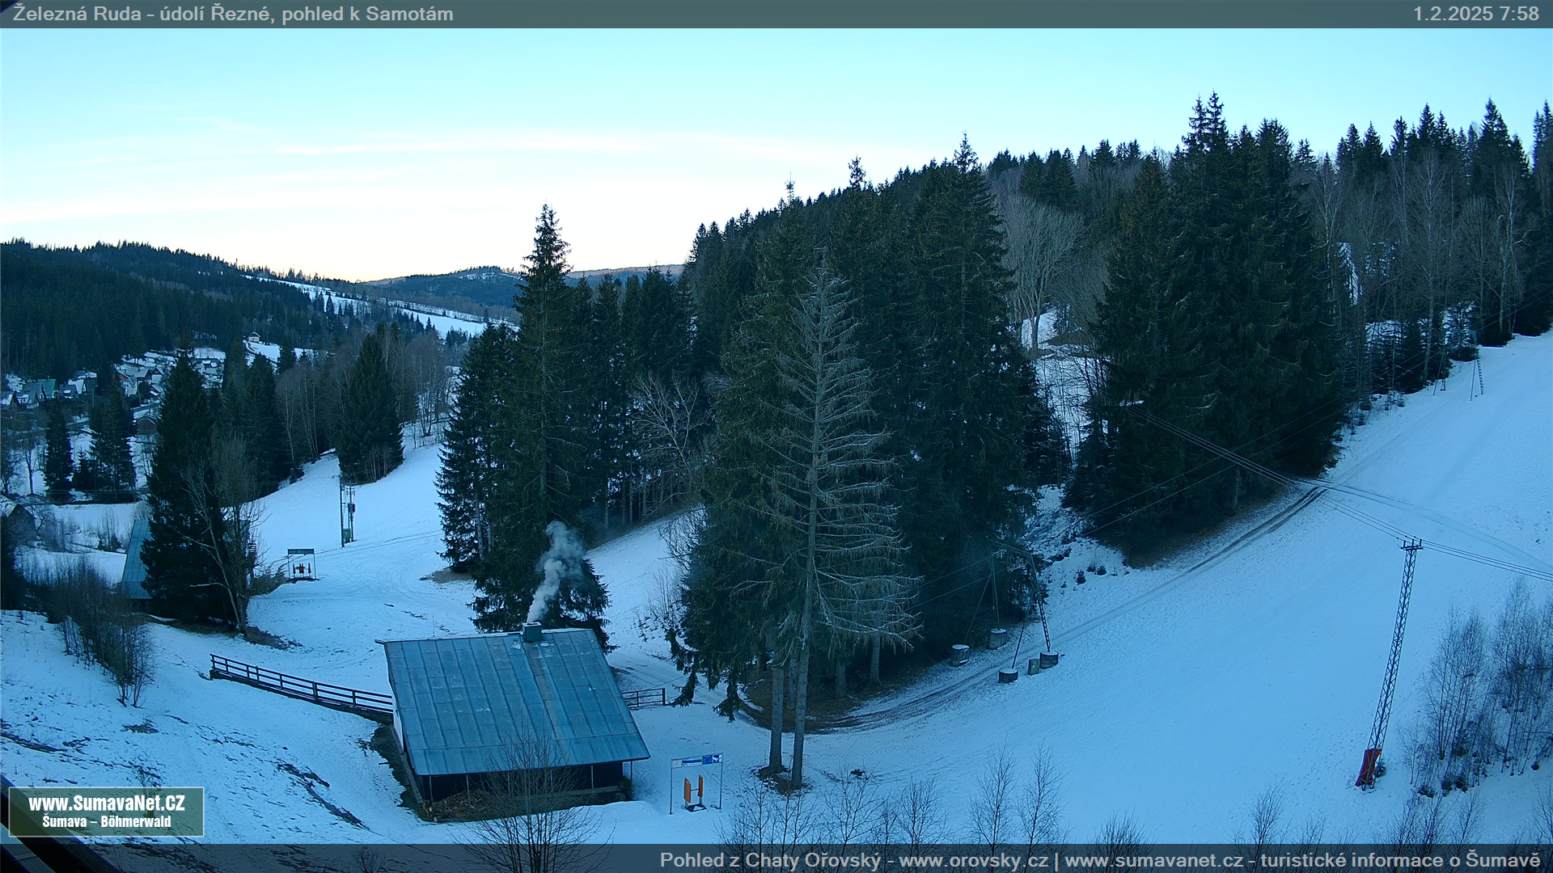Click the red padding at pylon base

(1369, 767)
